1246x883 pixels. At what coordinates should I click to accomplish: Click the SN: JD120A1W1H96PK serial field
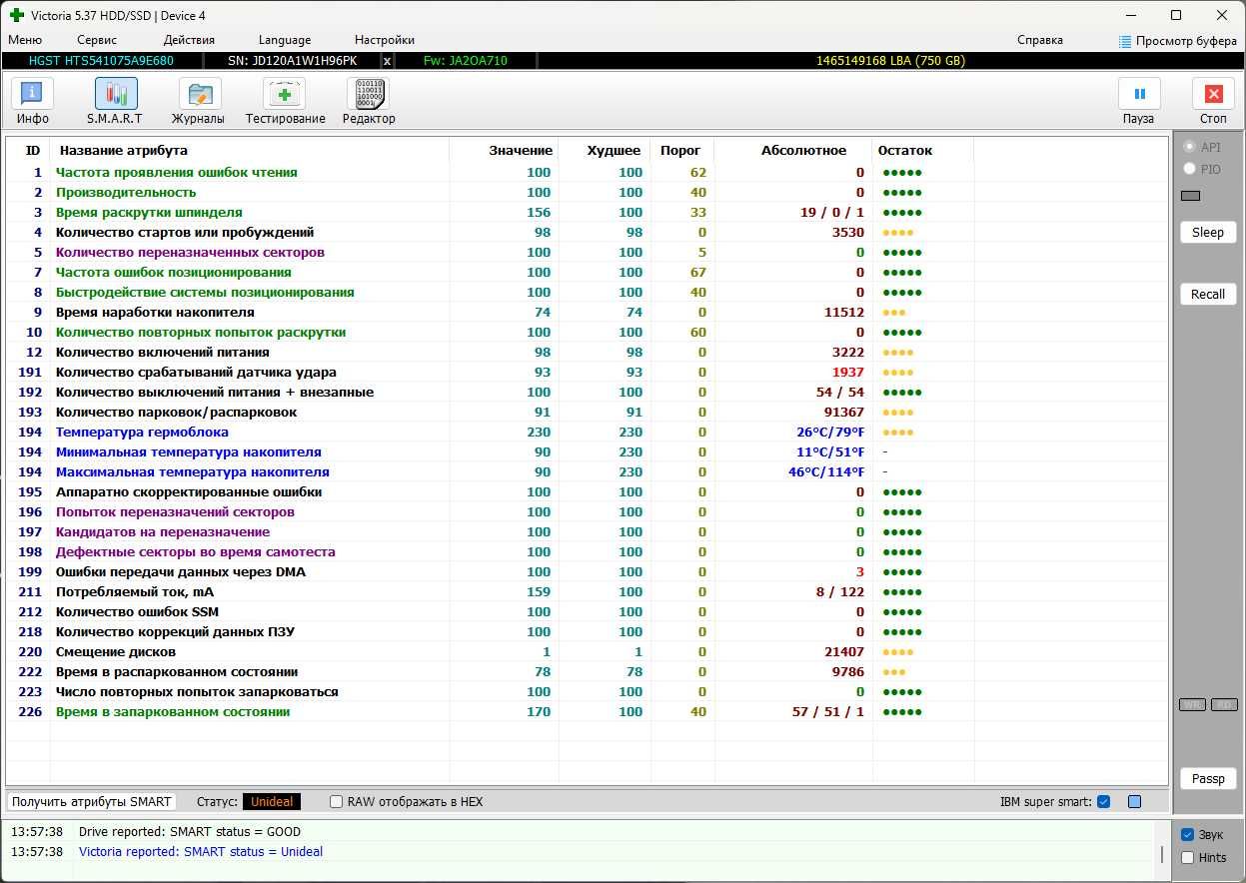(x=292, y=61)
